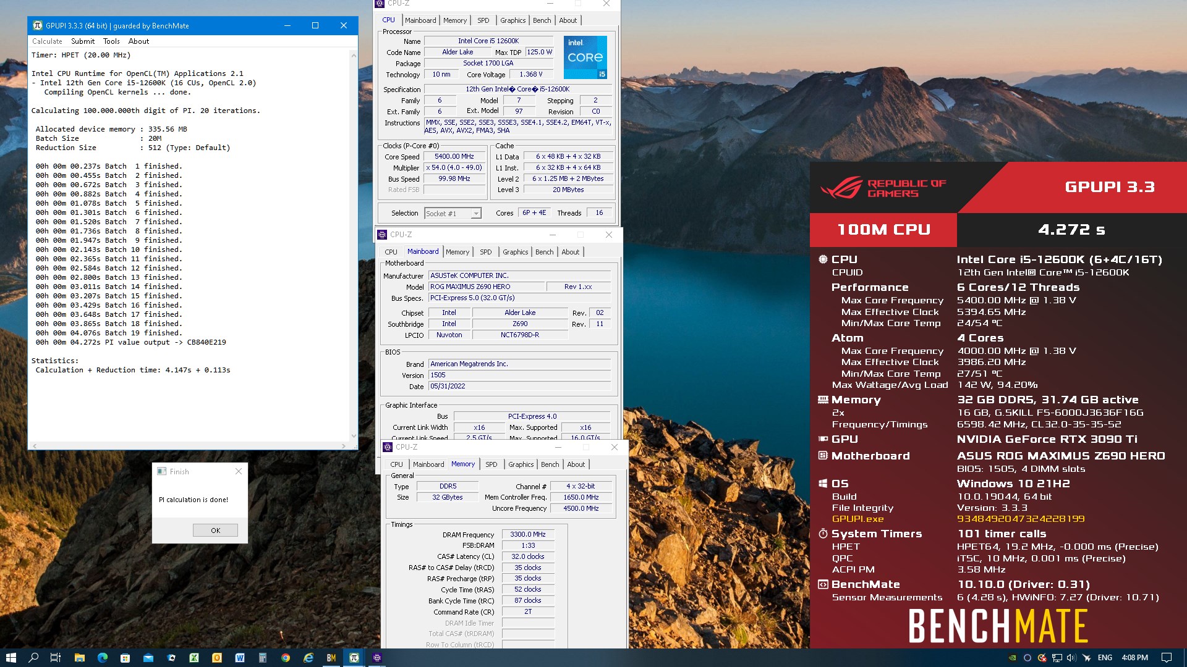Viewport: 1187px width, 667px height.
Task: Select Bench tab in middle CPU-Z window
Action: [545, 252]
